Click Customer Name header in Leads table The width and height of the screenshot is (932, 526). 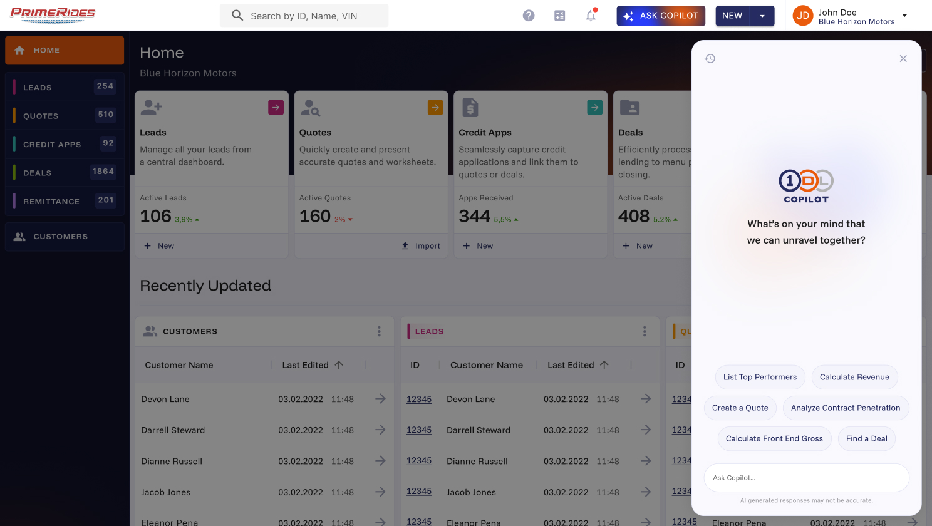(x=487, y=365)
